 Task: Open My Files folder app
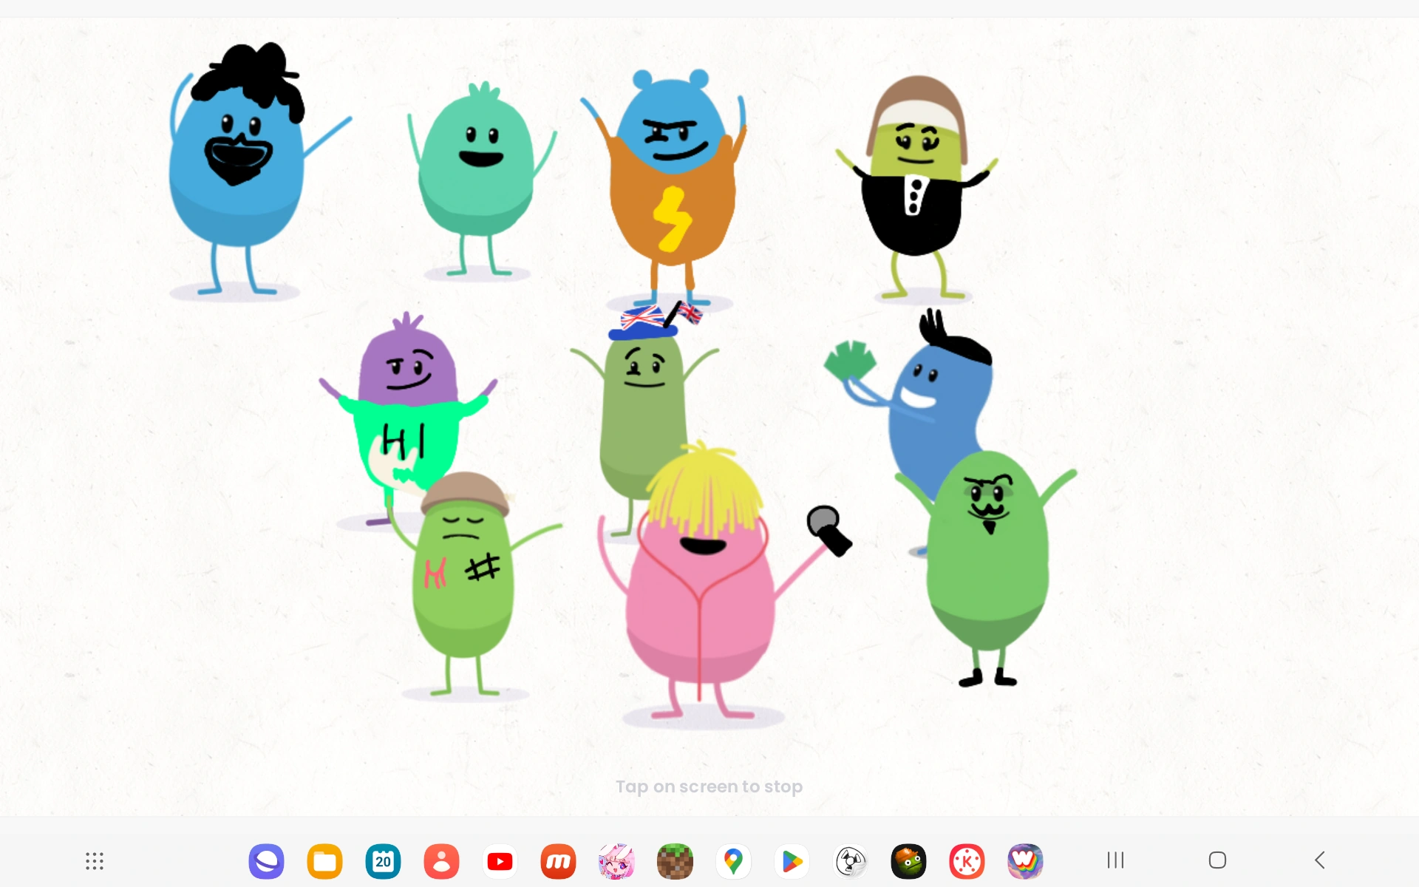(324, 860)
